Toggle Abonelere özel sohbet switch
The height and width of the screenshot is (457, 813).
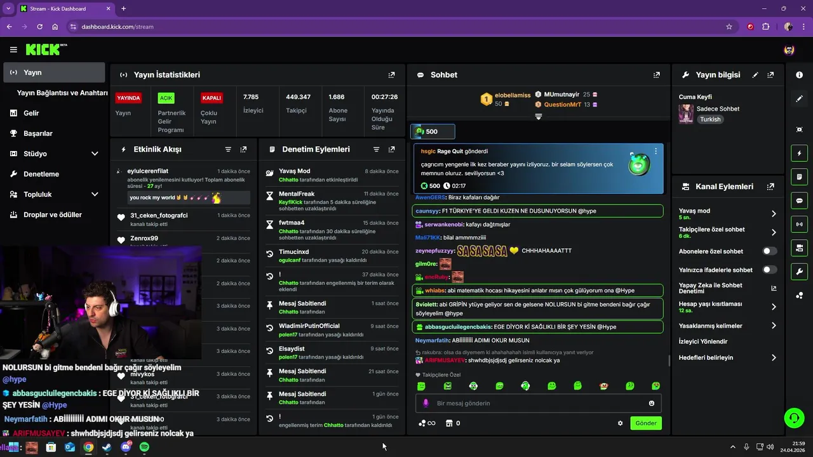(x=769, y=251)
